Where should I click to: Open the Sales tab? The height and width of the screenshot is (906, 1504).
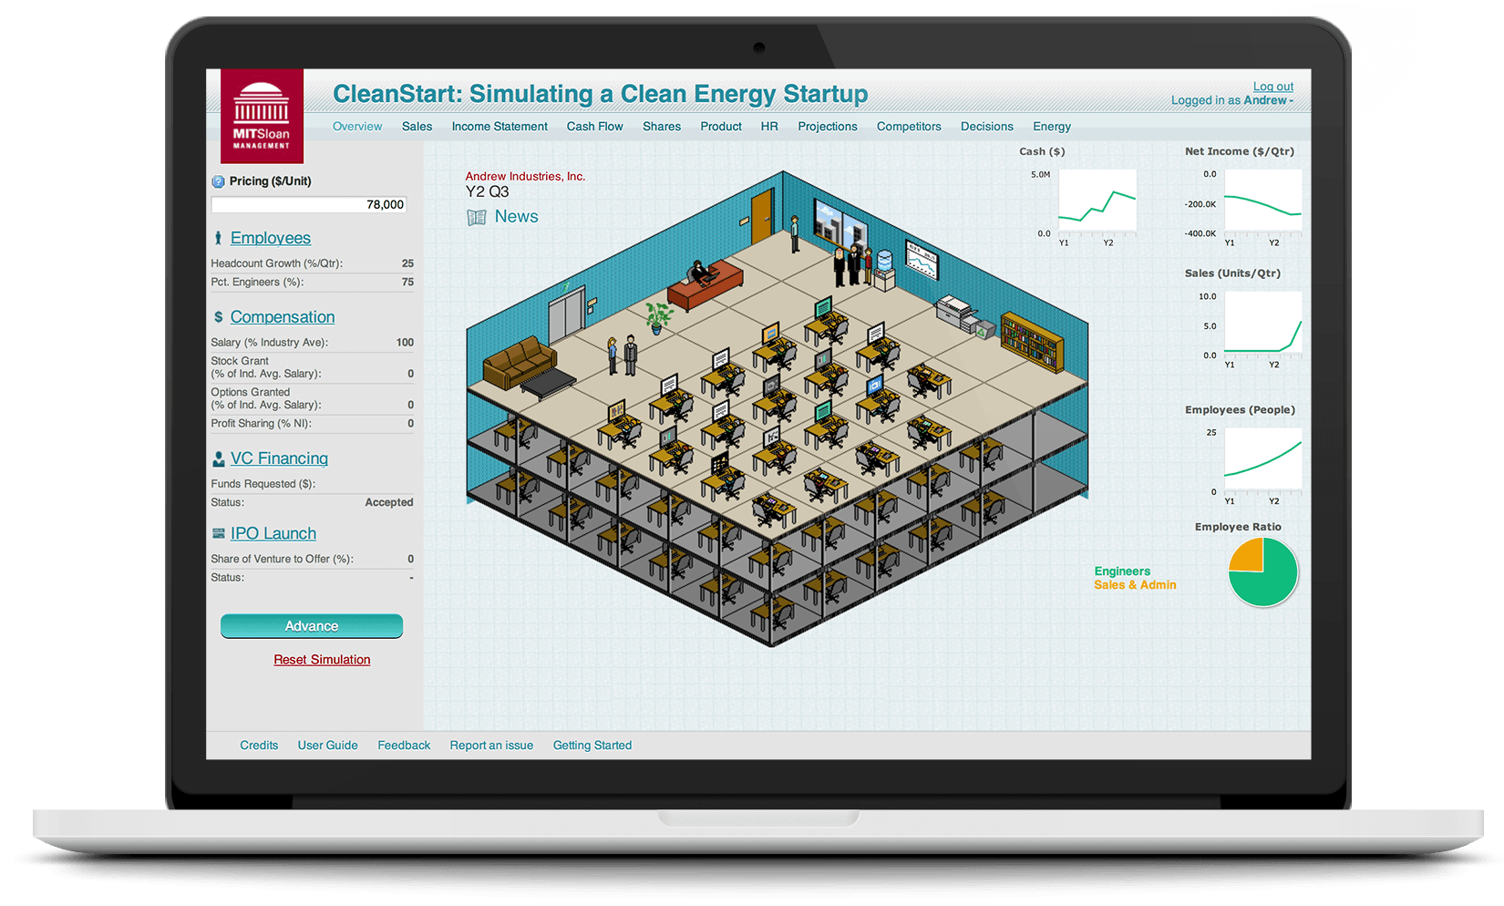click(417, 127)
